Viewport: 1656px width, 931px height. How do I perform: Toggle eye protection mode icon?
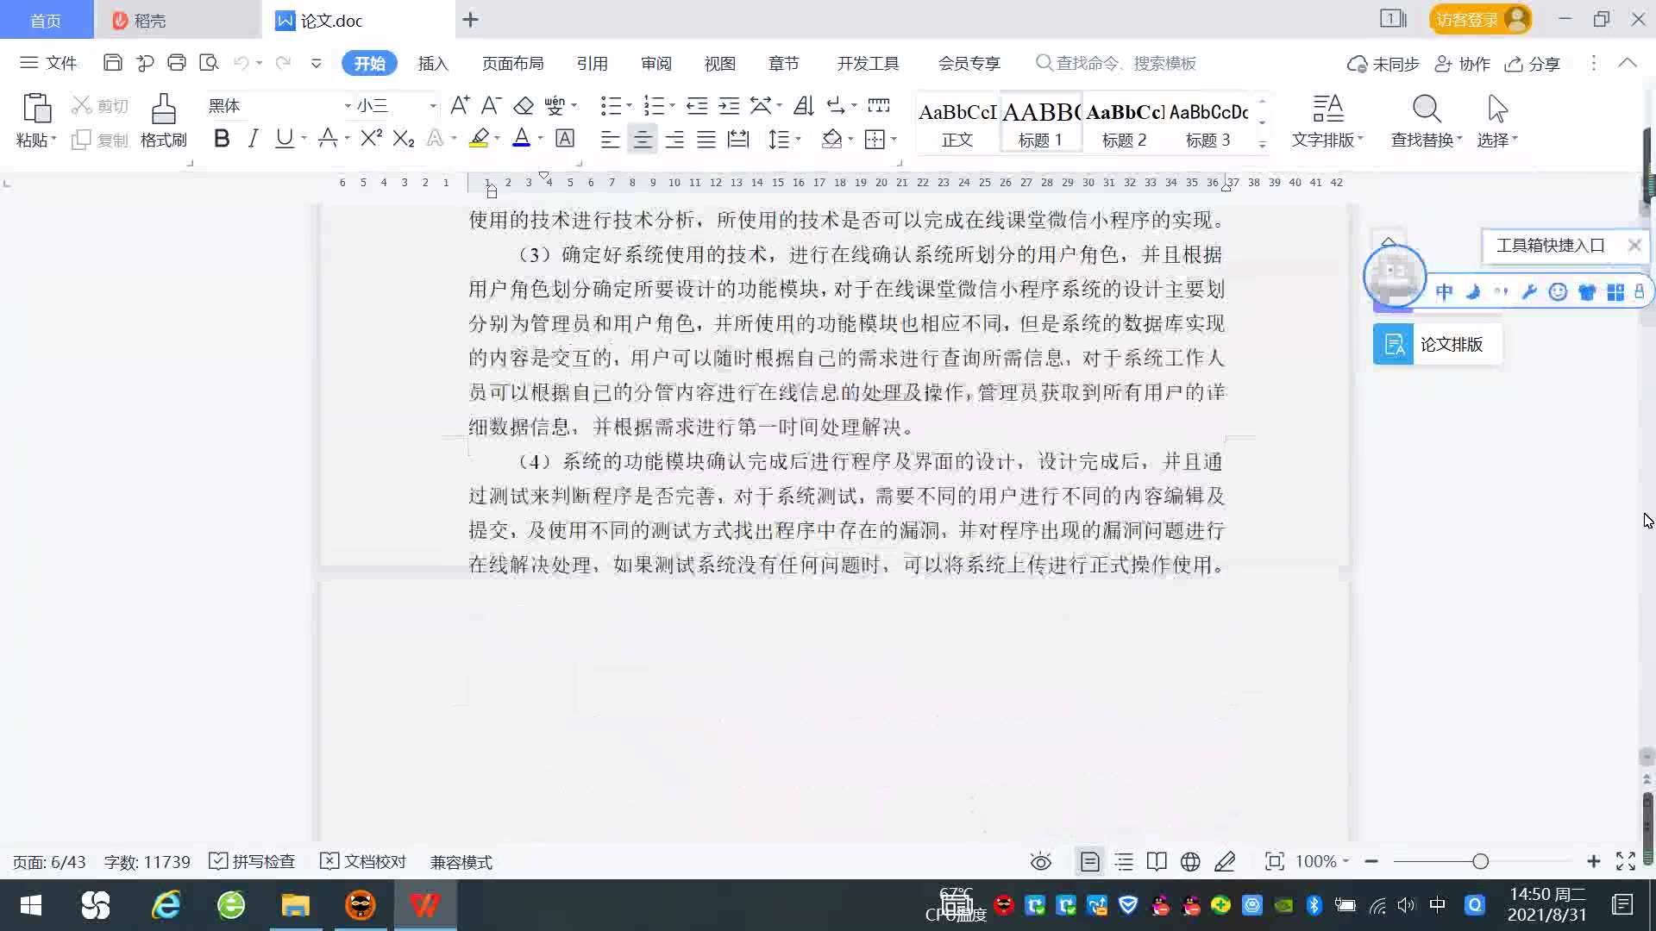(x=1041, y=861)
